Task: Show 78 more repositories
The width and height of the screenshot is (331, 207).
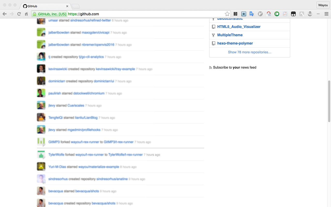Action: point(250,52)
